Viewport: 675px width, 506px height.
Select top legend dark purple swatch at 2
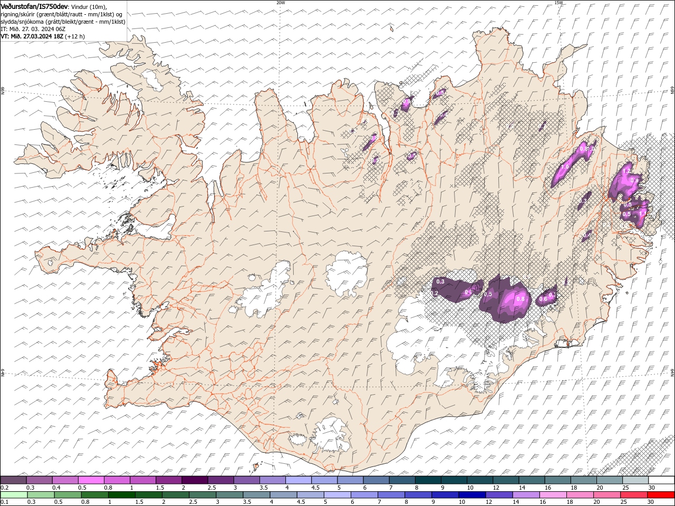195,480
